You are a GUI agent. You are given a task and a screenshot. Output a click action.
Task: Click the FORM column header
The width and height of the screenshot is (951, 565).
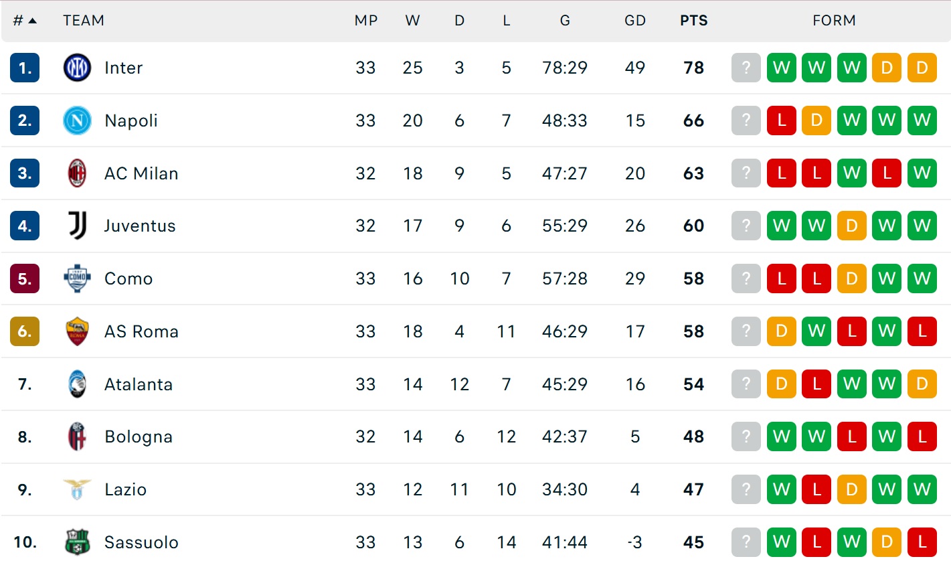click(x=834, y=21)
